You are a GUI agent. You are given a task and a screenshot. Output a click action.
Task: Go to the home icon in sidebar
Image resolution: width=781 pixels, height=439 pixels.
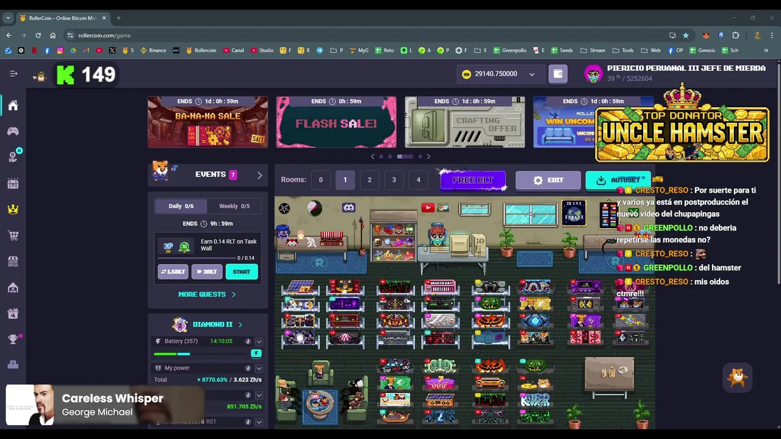coord(13,105)
